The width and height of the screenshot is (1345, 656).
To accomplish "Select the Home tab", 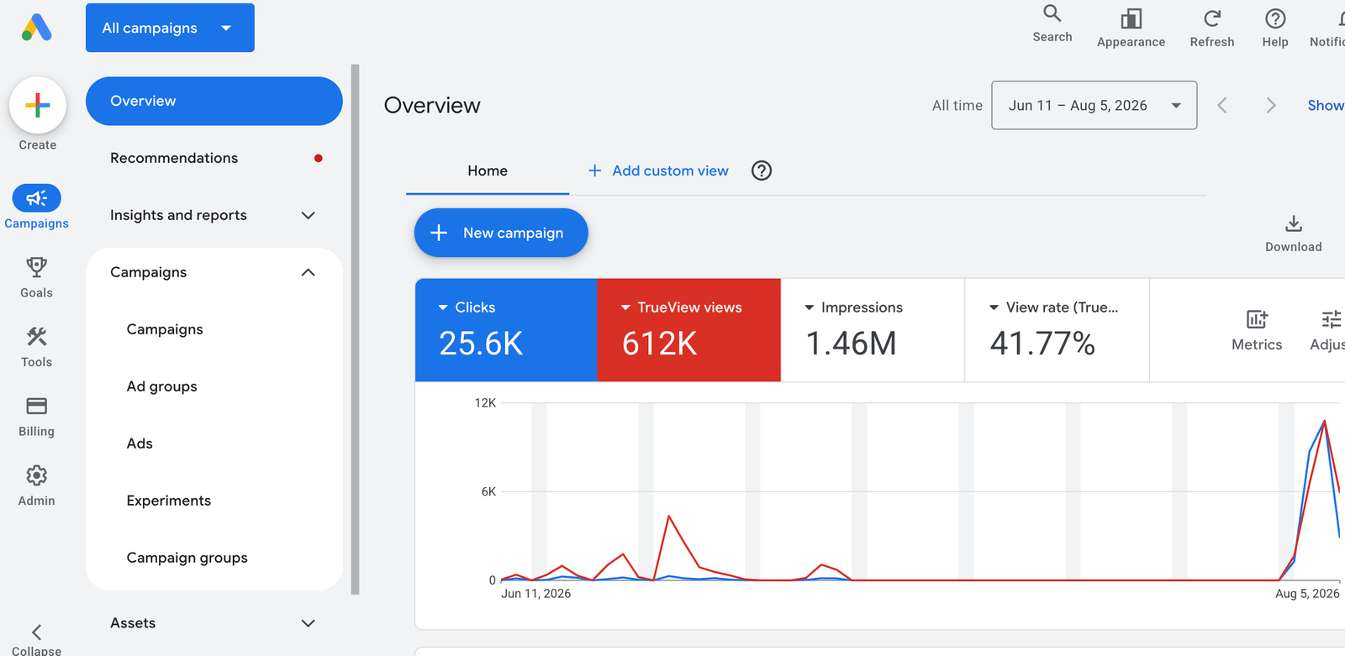I will (x=488, y=171).
